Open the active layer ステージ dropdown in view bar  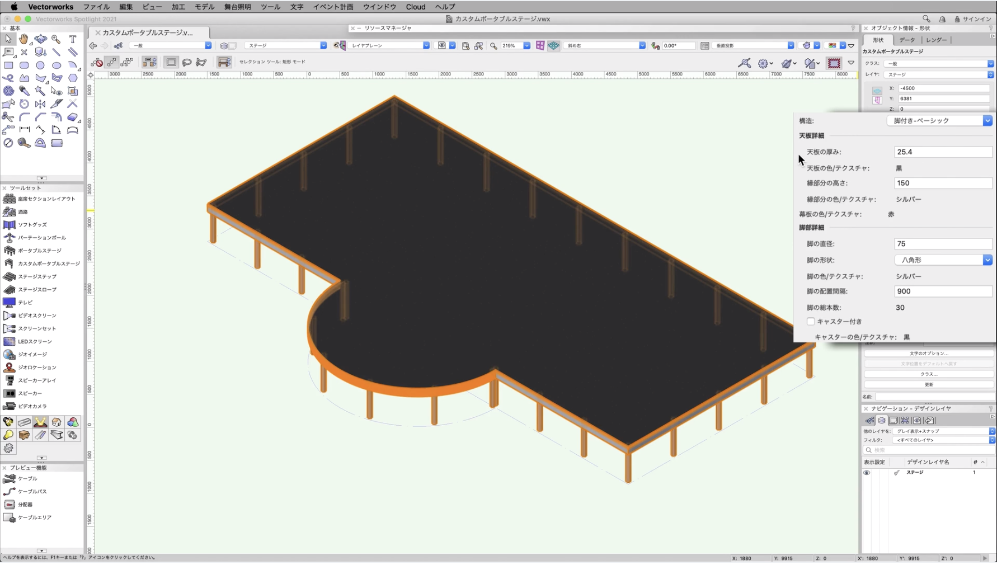click(x=285, y=46)
